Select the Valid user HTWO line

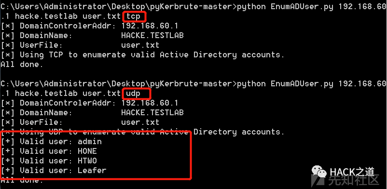tap(49, 161)
